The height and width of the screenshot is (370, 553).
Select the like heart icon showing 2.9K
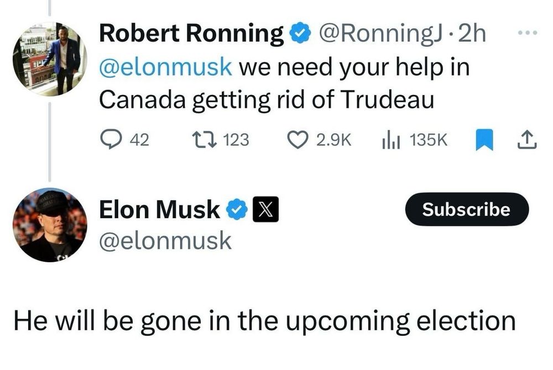299,139
